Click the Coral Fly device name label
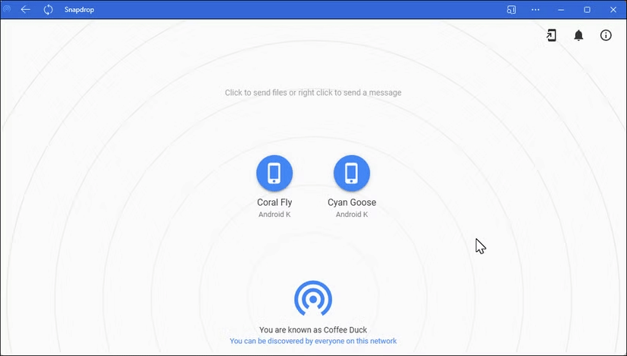 274,203
